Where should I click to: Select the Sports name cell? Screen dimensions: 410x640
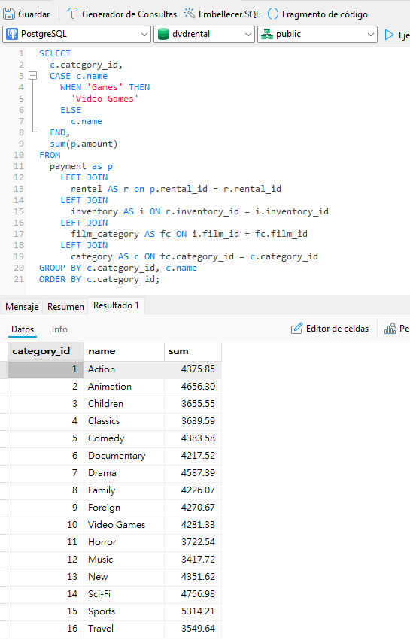(x=123, y=611)
